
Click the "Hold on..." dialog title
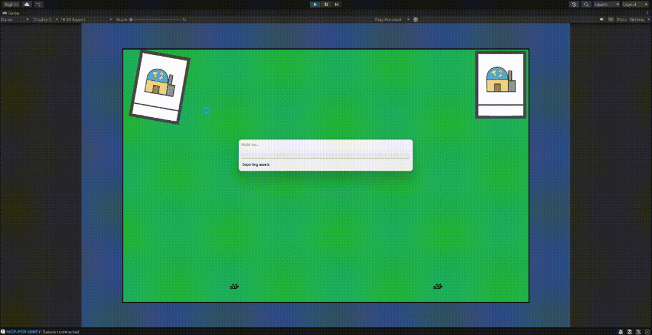250,145
